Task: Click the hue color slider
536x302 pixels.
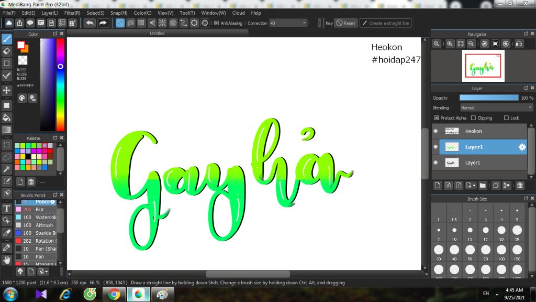Action: 61,84
